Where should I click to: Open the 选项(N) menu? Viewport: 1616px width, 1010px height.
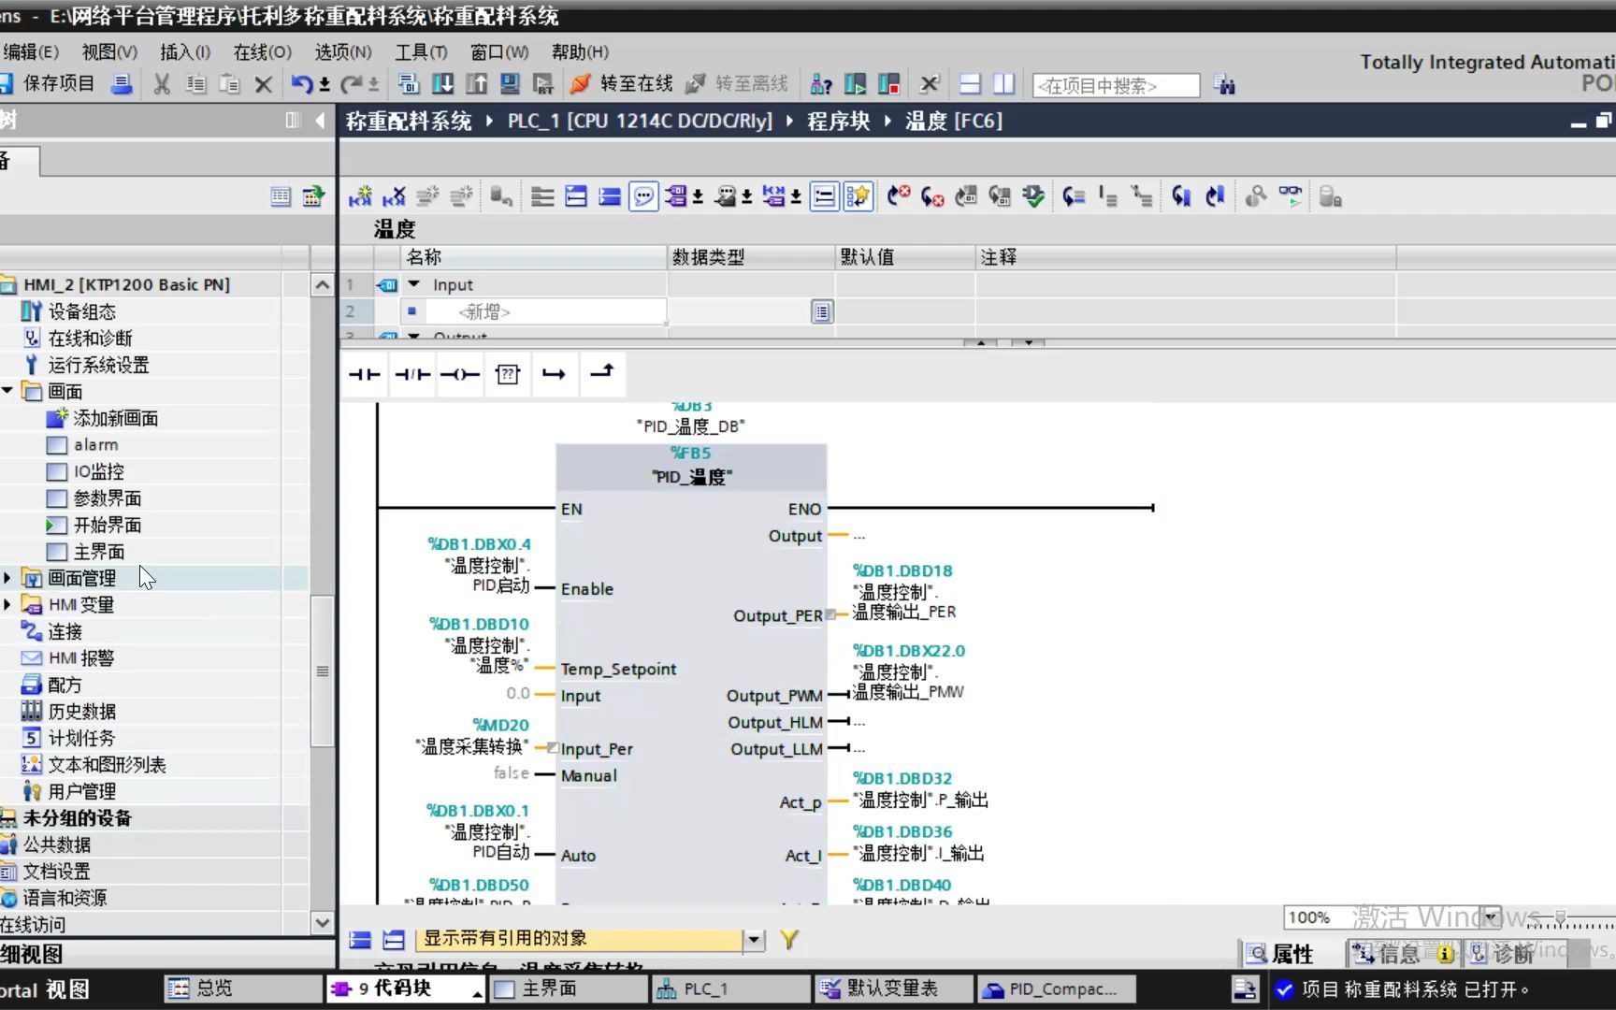coord(343,52)
